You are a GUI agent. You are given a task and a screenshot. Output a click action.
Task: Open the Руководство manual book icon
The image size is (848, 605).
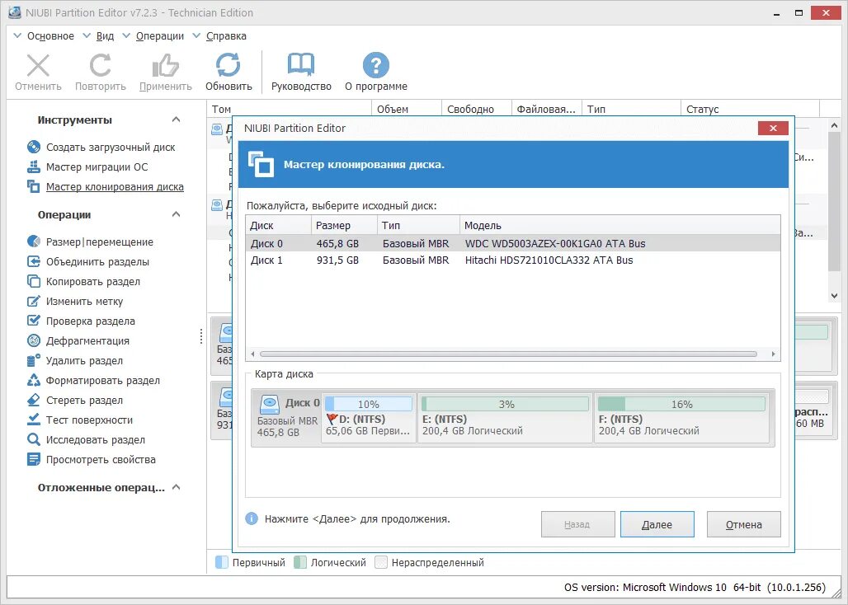(301, 65)
